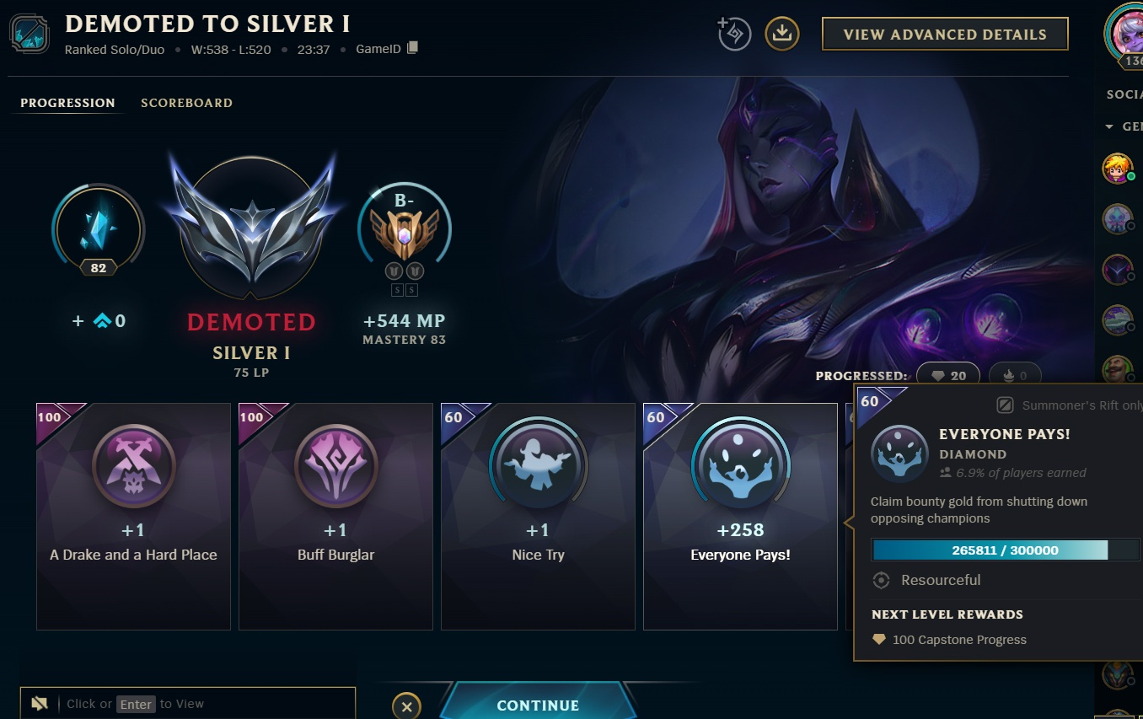
Task: Toggle the progressed crystal counter showing 20
Action: point(948,376)
